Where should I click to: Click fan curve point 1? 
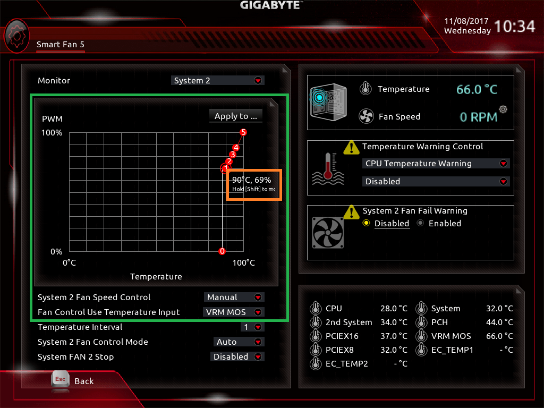click(225, 168)
